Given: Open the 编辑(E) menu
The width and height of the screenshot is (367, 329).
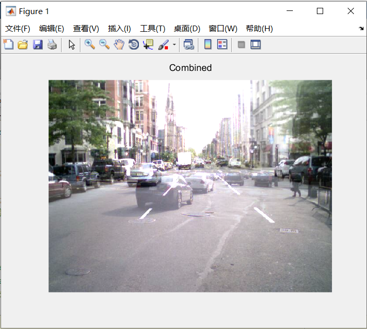Looking at the screenshot, I should [52, 29].
